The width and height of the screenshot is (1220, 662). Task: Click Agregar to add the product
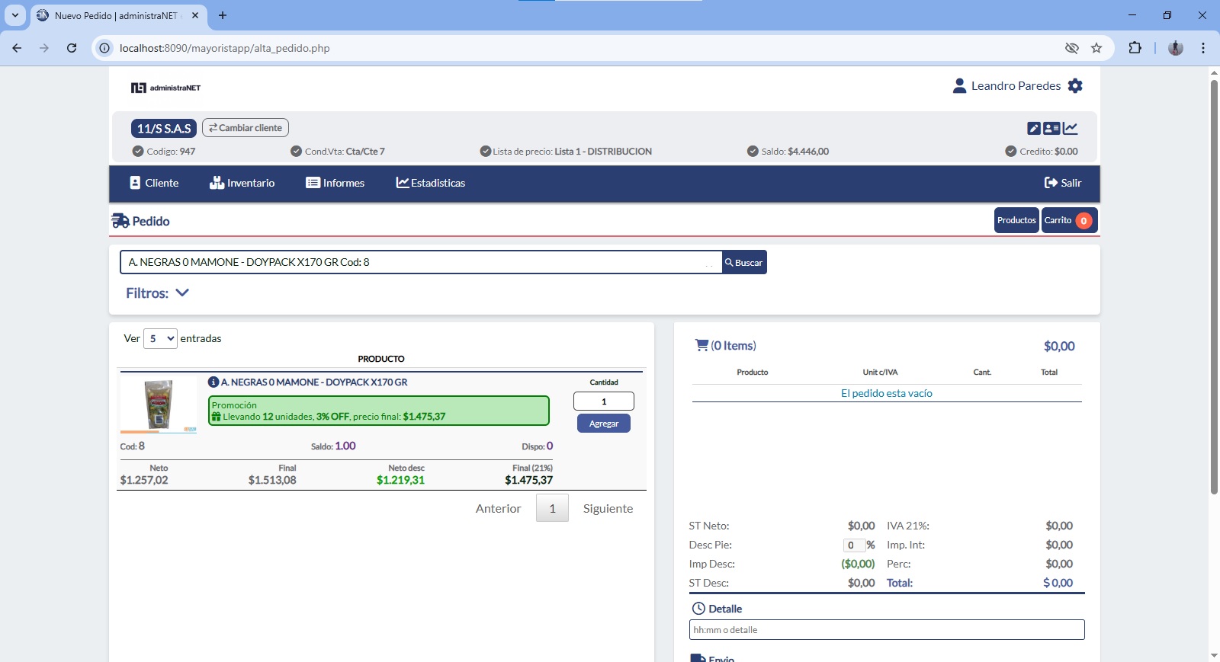coord(604,424)
